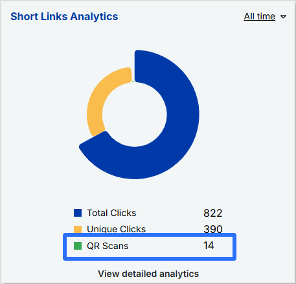Select the green QR Scans legend swatch

78,246
